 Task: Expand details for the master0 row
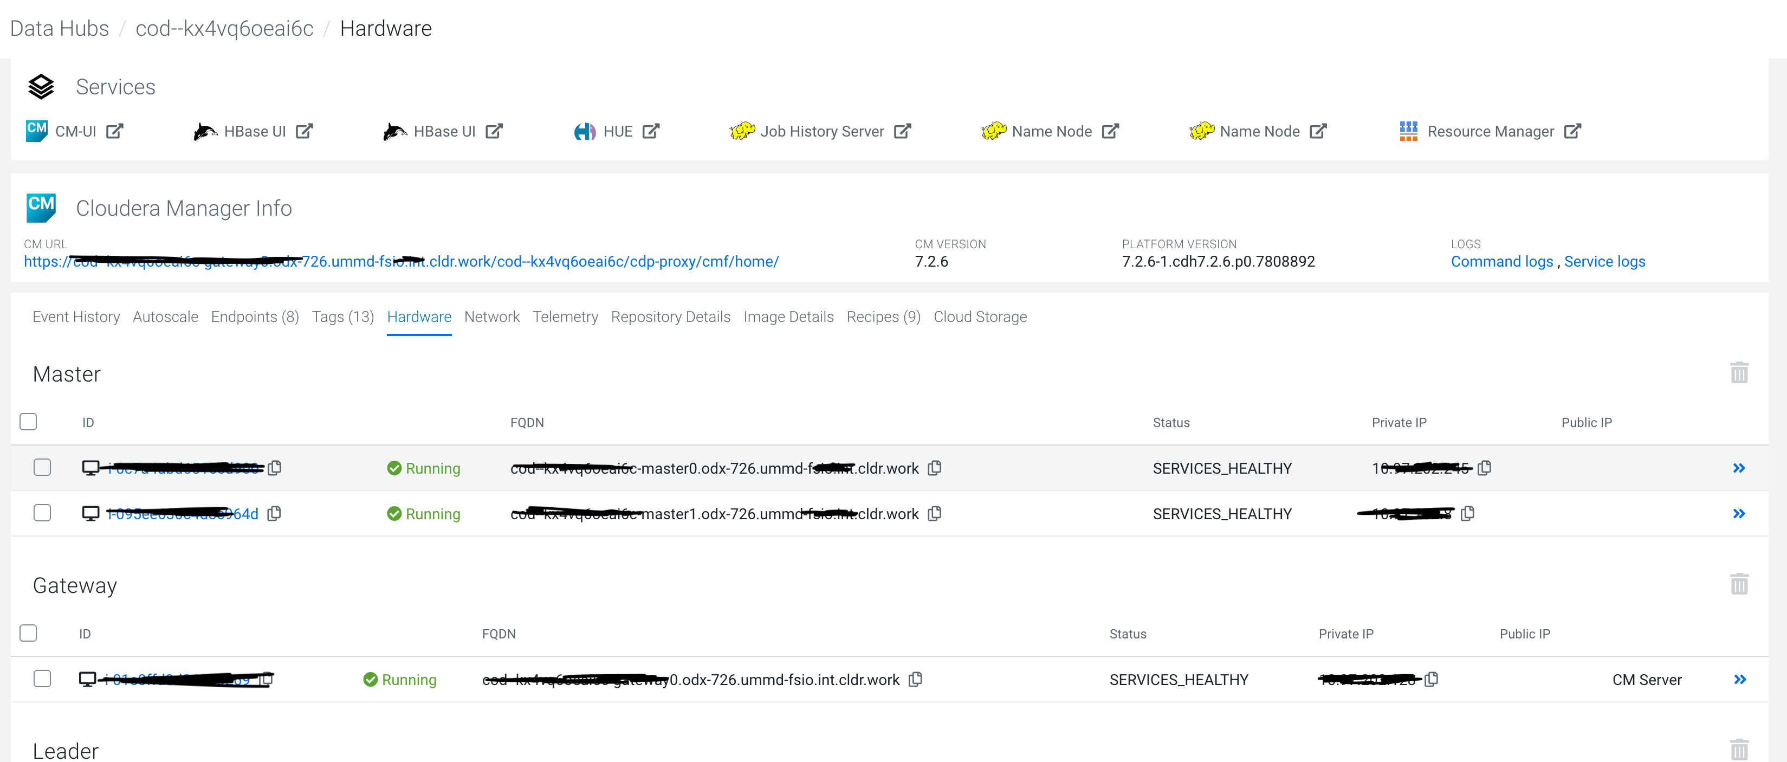1740,468
